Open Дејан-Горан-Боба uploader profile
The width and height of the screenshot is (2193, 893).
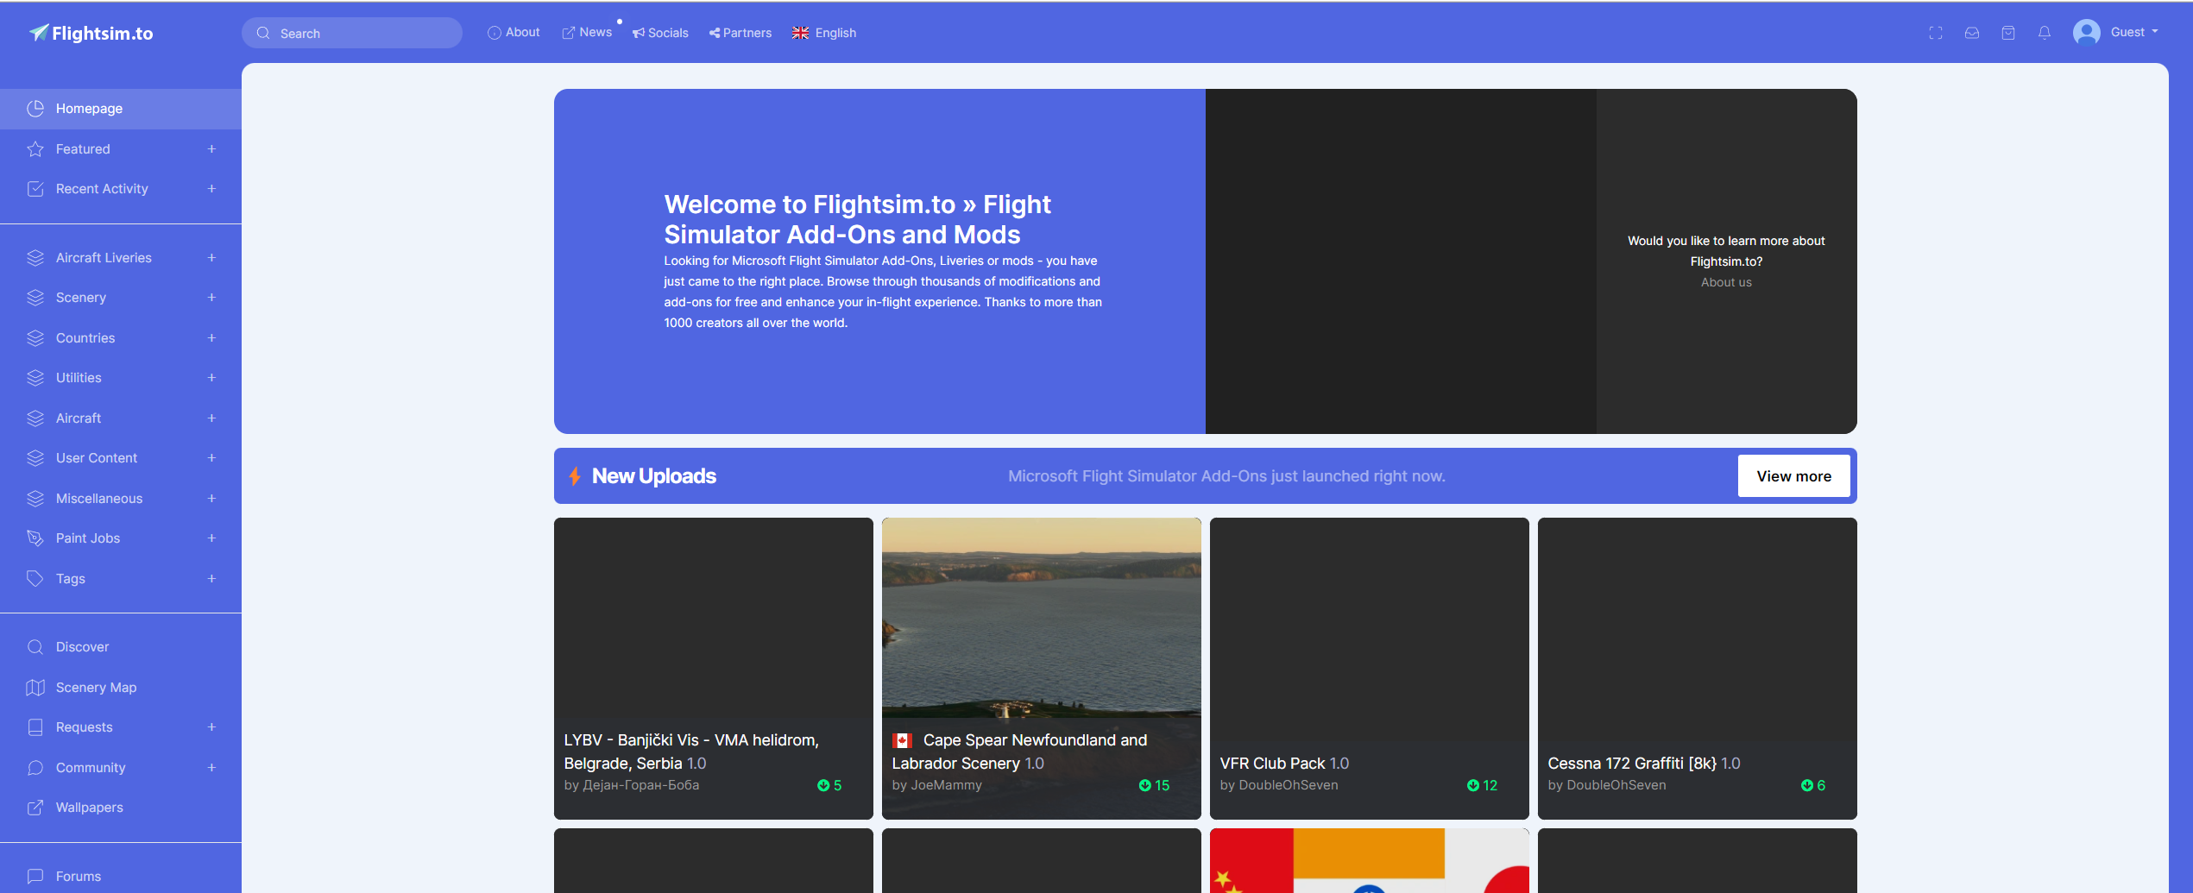click(x=641, y=785)
